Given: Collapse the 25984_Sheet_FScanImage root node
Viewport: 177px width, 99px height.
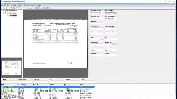Looking at the screenshot, I should (2, 10).
